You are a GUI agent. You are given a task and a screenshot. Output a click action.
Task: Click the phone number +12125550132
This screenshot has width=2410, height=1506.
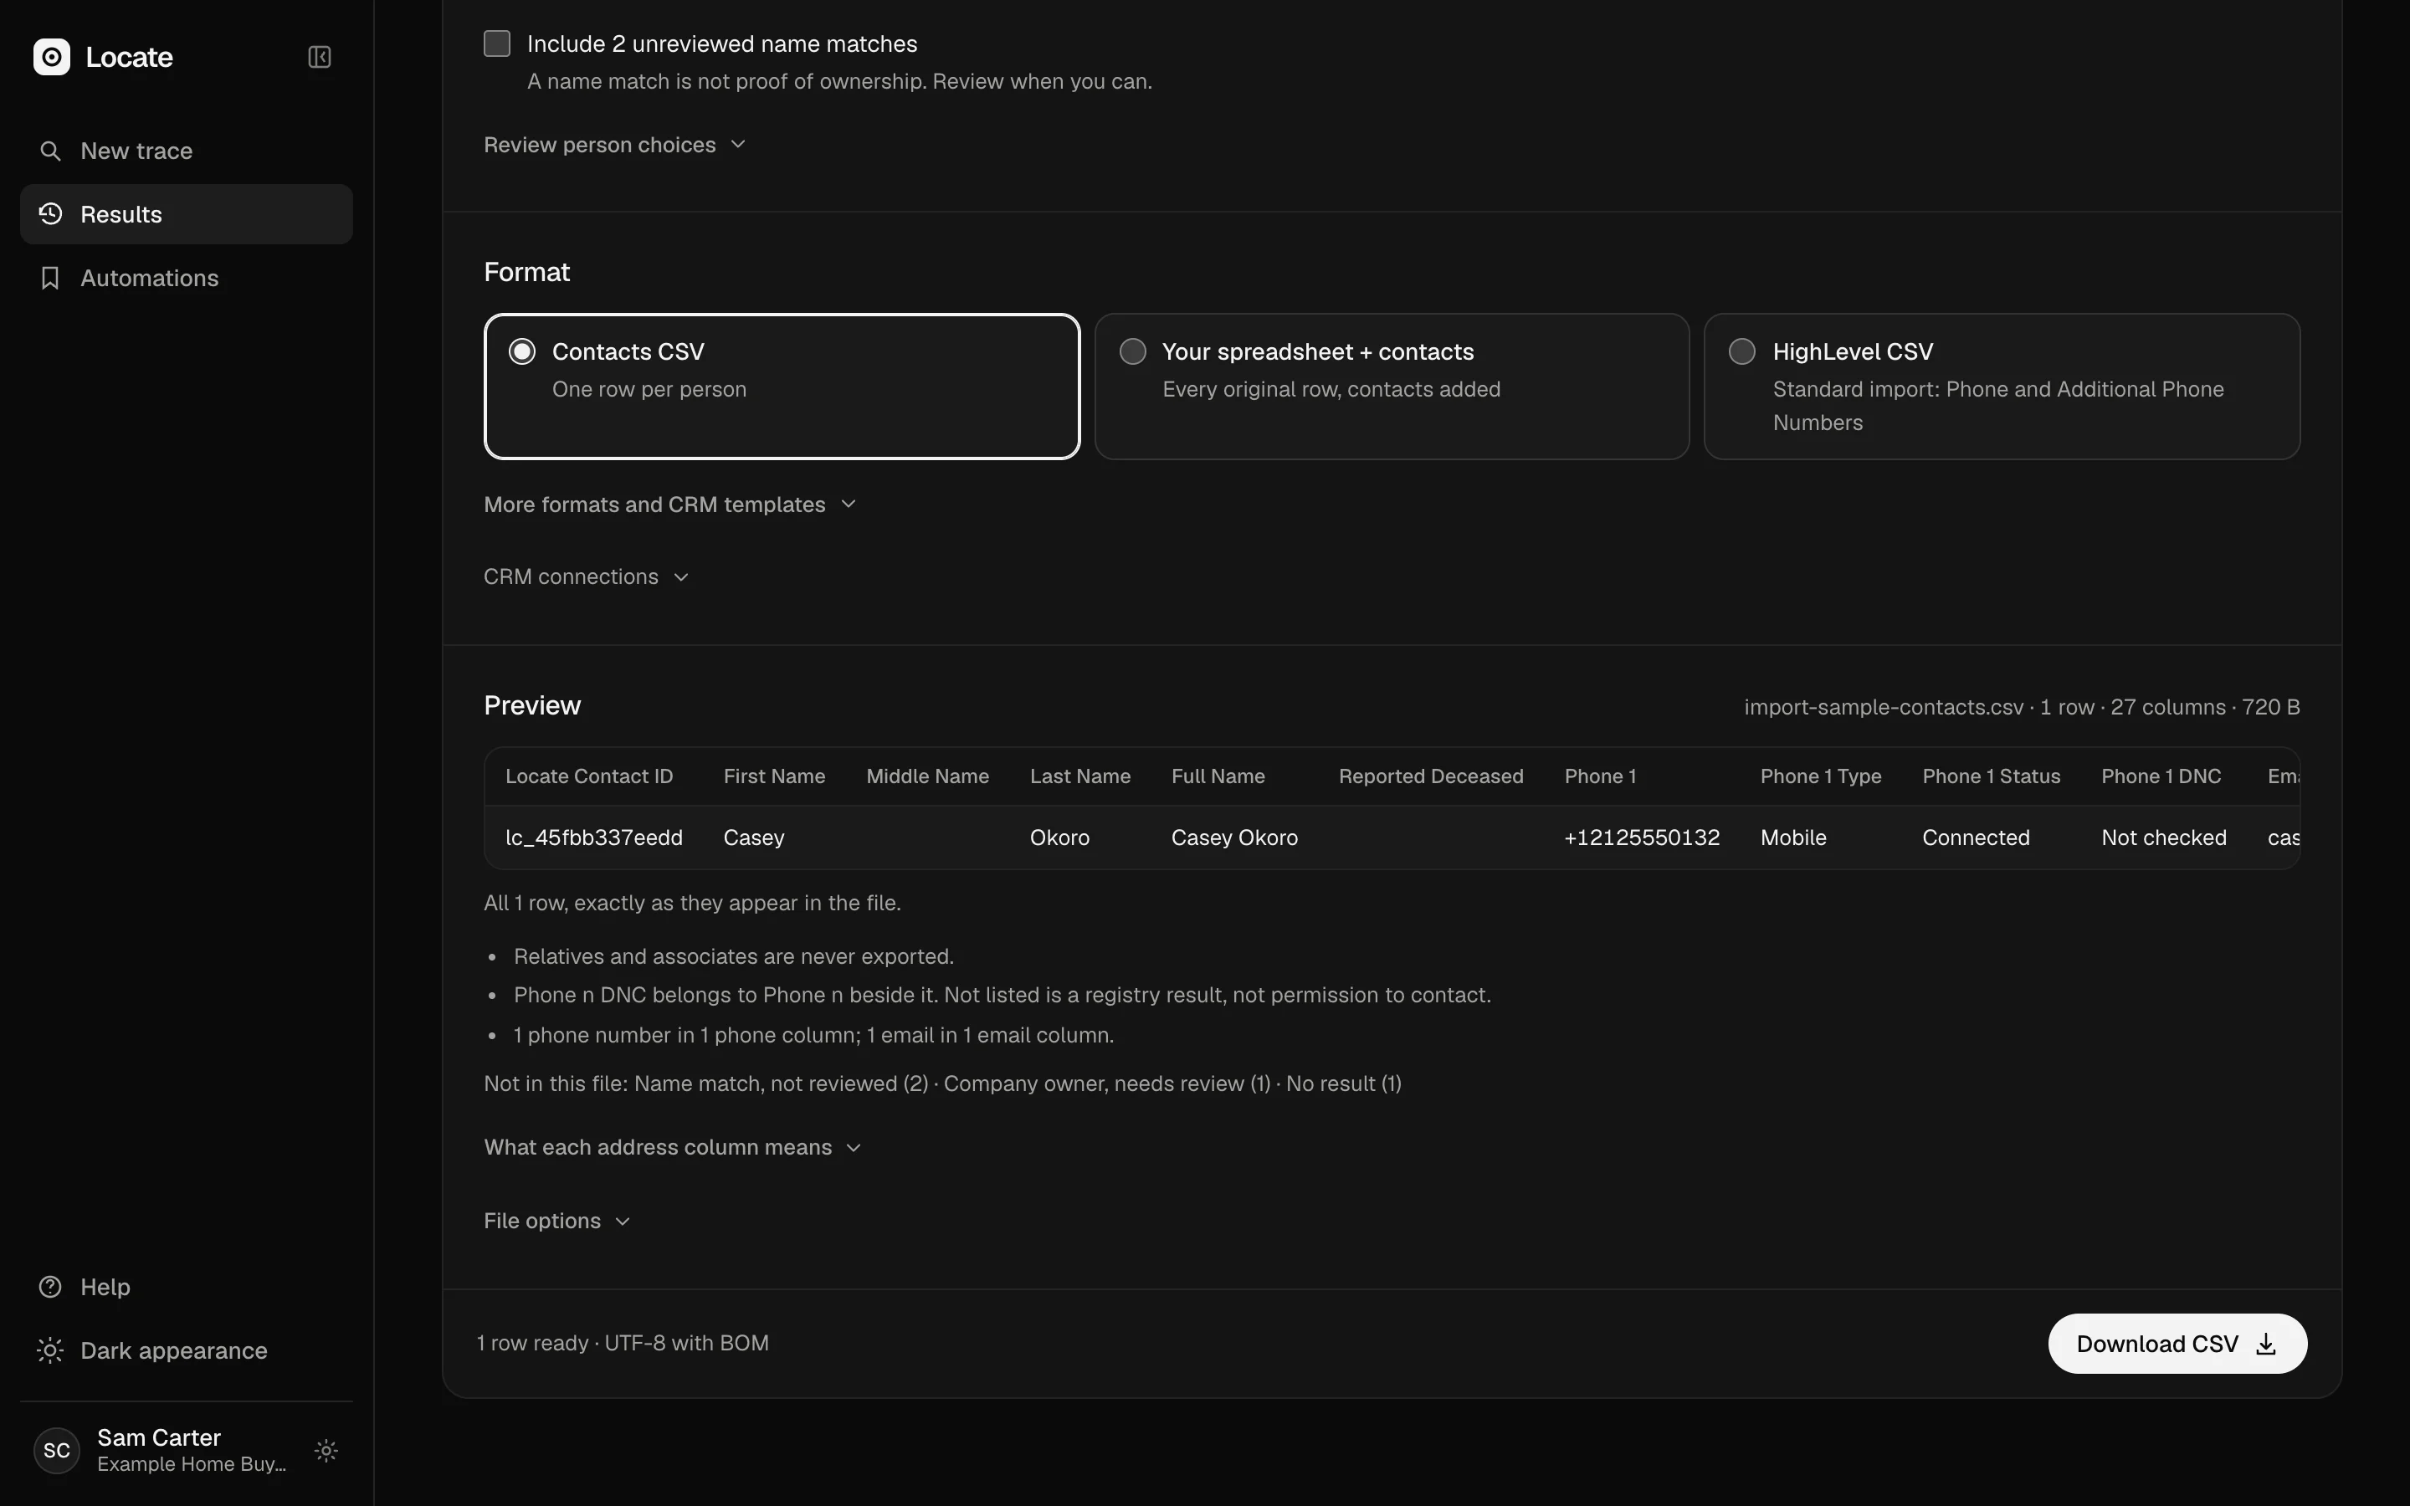point(1641,838)
